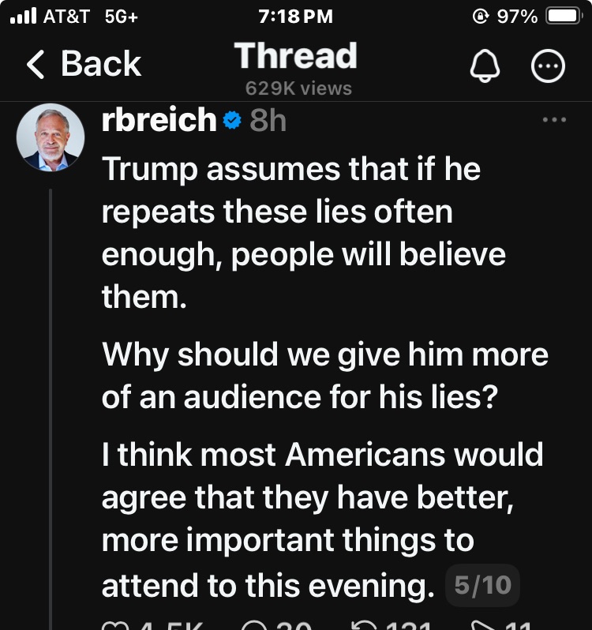Viewport: 592px width, 630px height.
Task: Tap the paragraph starting "Trump assumes"
Action: click(x=303, y=233)
